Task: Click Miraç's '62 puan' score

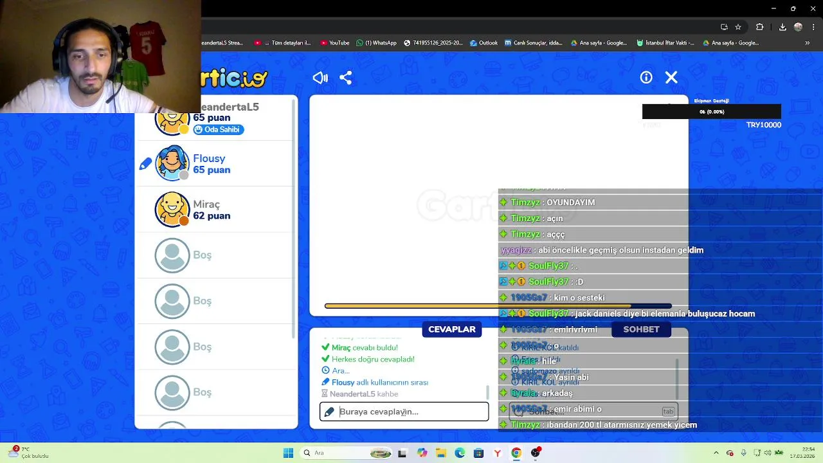Action: (x=212, y=216)
